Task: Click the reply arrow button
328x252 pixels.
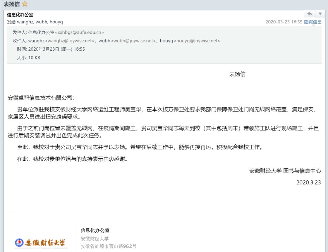Action: coord(309,14)
